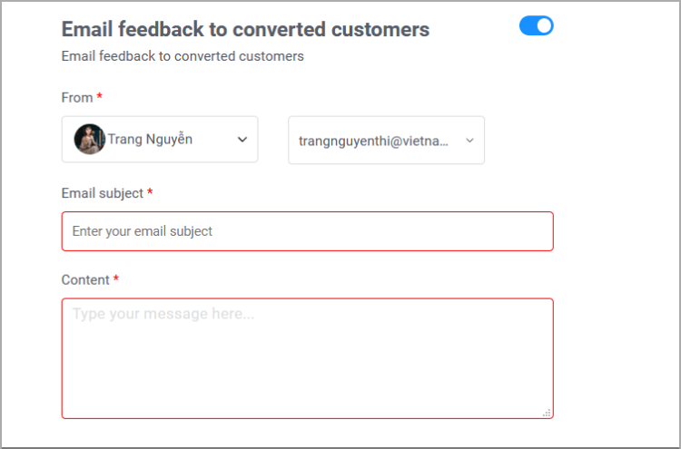This screenshot has height=449, width=681.
Task: Toggle off Email feedback to converted customers
Action: 536,25
